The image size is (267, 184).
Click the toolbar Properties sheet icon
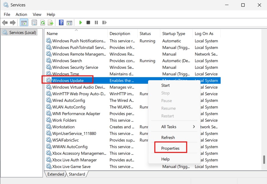(x=34, y=23)
